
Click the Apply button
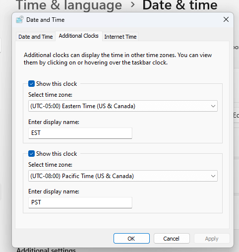tap(212, 239)
